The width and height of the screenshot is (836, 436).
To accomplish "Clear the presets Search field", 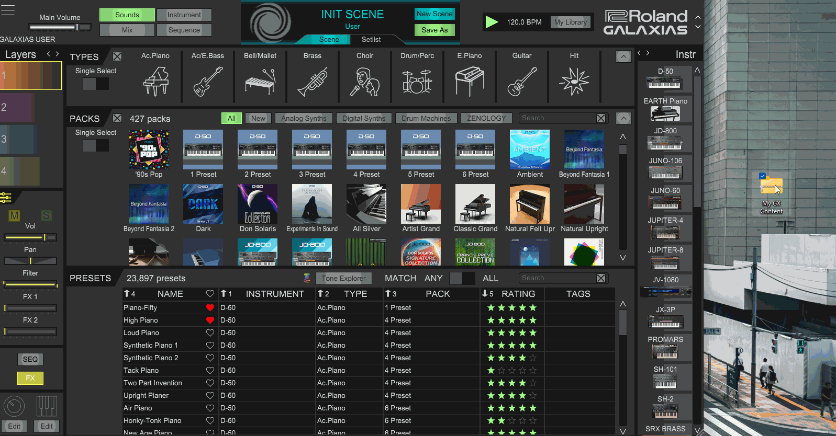I will click(x=601, y=278).
